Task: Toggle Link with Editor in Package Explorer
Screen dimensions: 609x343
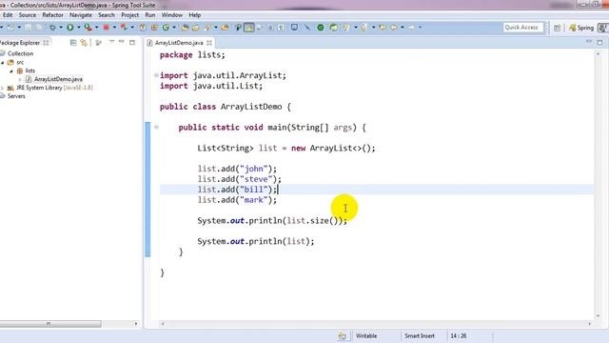Action: 84,42
